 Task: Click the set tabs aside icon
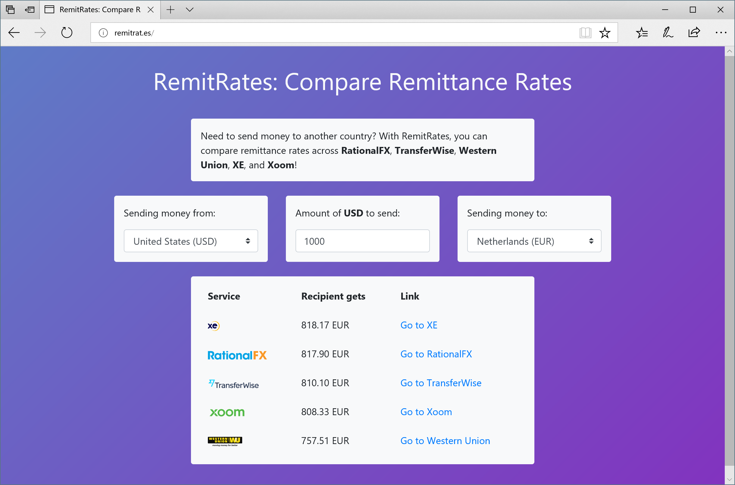(30, 10)
